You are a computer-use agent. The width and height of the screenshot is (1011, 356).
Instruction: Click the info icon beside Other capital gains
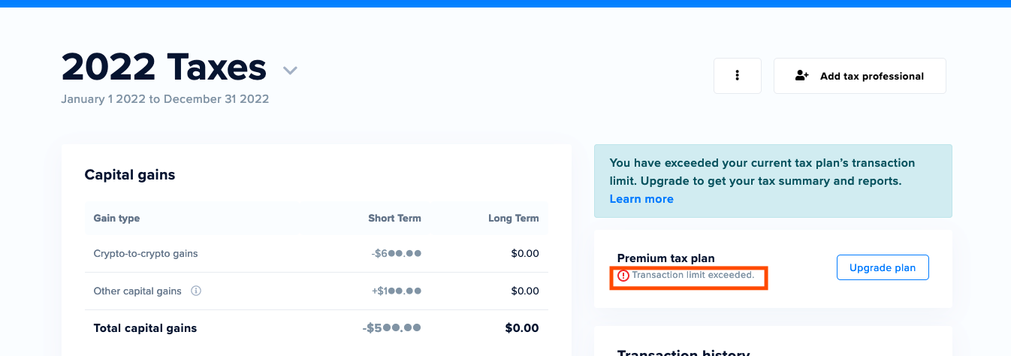pyautogui.click(x=196, y=291)
